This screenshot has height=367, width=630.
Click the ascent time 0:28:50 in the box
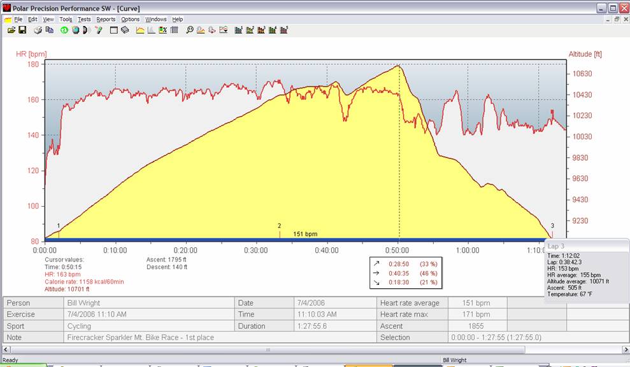399,264
